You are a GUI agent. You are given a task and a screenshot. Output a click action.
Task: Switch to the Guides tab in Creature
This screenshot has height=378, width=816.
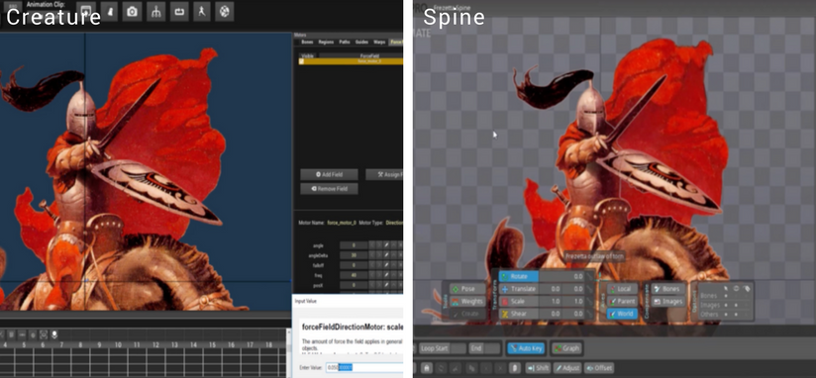coord(361,43)
